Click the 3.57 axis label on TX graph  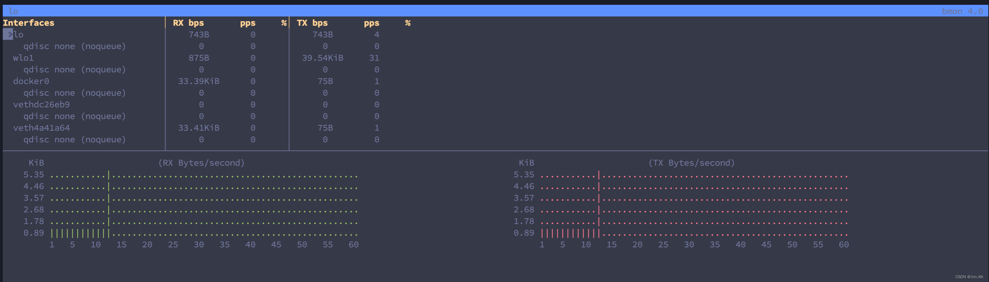point(524,198)
